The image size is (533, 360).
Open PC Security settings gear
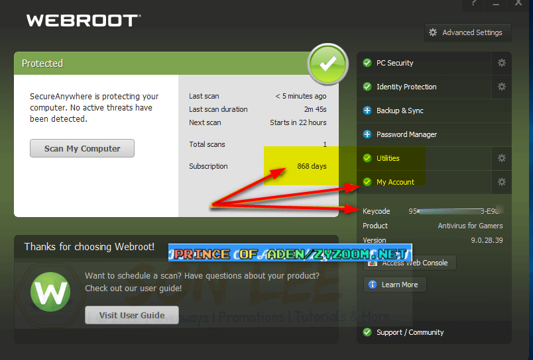tap(502, 63)
